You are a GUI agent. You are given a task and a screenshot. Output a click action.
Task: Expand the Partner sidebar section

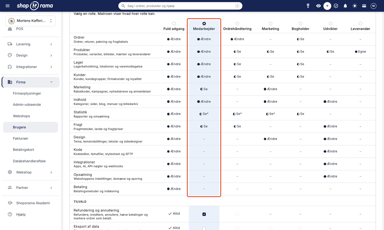(x=30, y=188)
